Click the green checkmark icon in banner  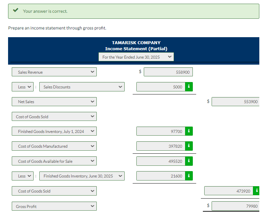tap(16, 10)
